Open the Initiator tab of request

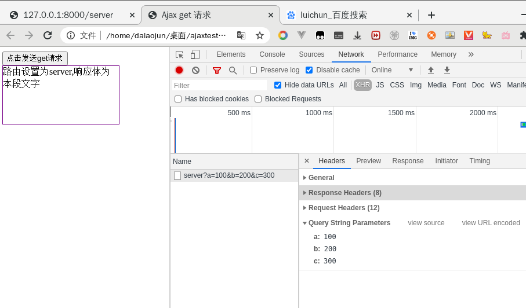click(x=446, y=161)
